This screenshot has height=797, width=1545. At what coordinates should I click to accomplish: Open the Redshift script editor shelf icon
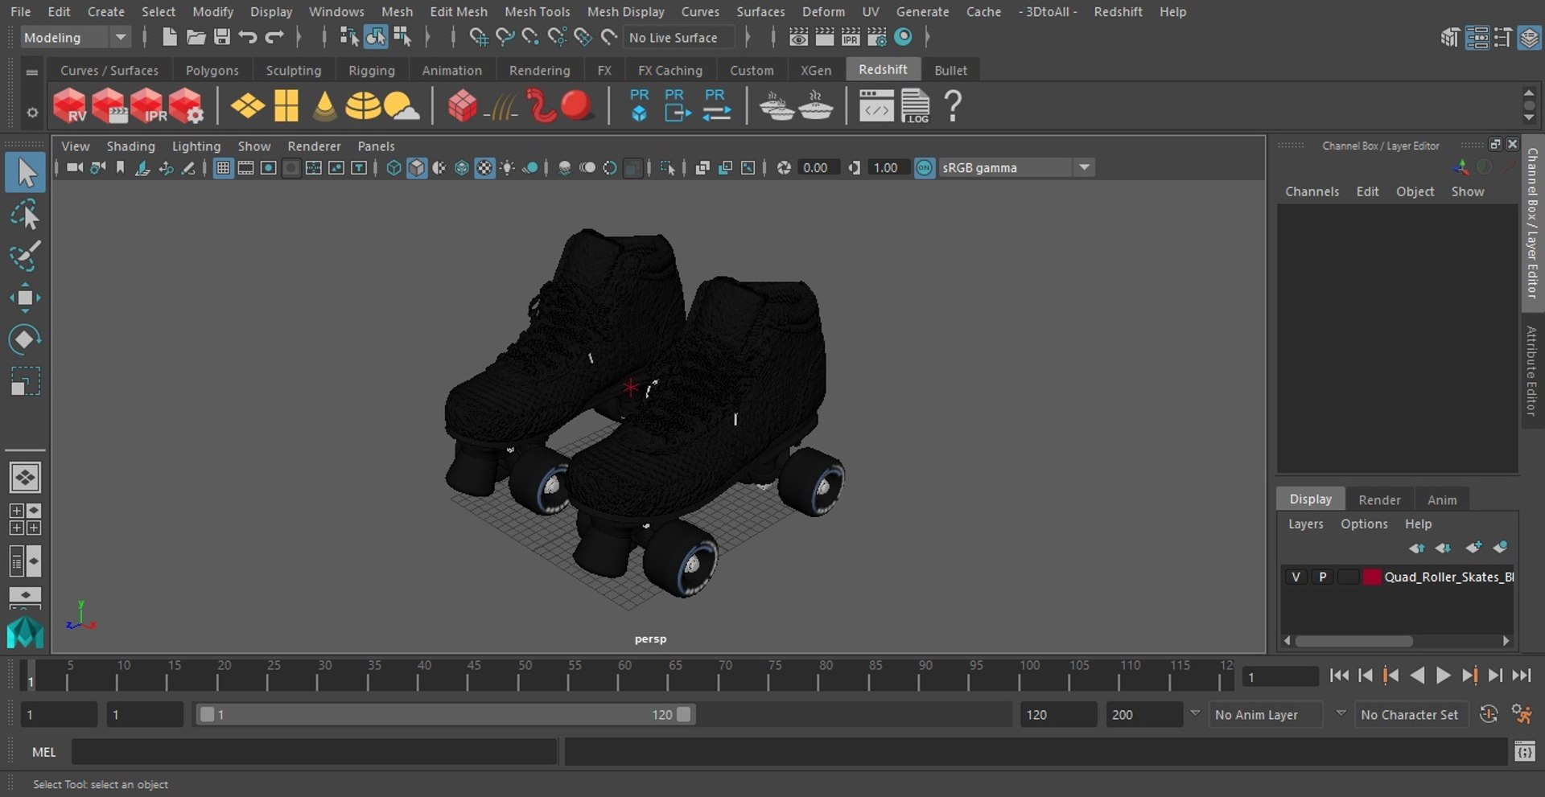pyautogui.click(x=875, y=106)
